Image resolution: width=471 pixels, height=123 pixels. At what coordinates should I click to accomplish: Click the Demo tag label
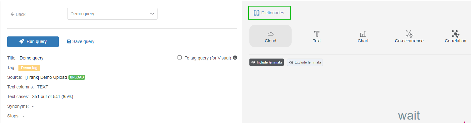pyautogui.click(x=29, y=68)
